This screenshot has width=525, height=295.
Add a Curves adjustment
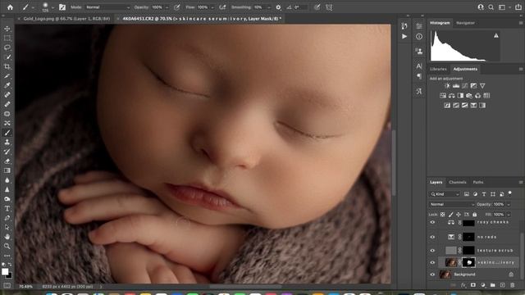pos(465,86)
